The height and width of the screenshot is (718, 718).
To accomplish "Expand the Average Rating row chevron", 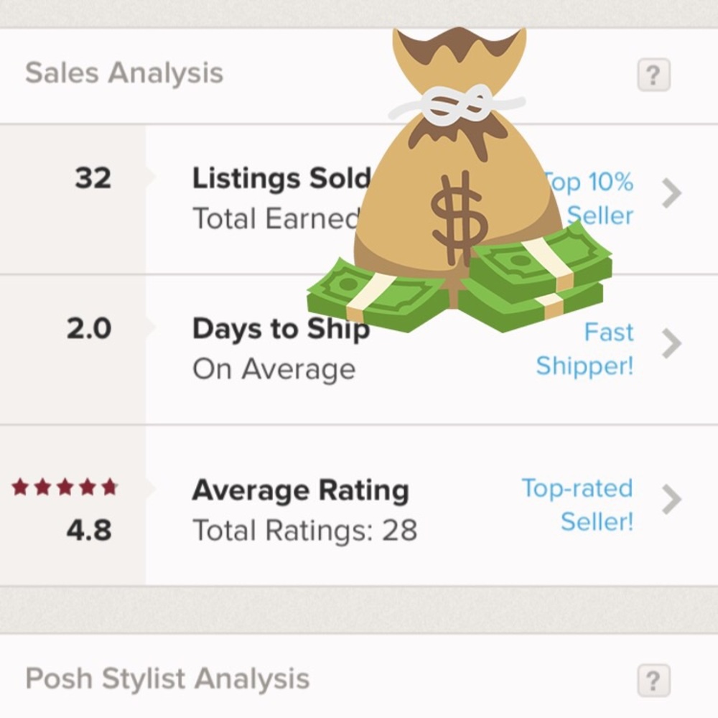I will (671, 500).
